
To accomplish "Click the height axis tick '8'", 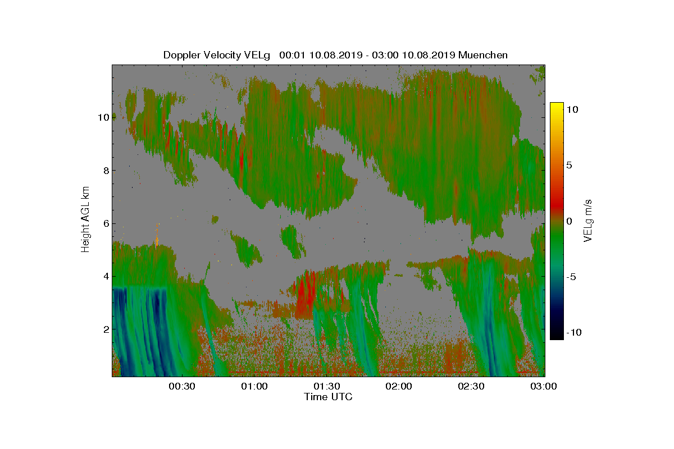I will (105, 170).
